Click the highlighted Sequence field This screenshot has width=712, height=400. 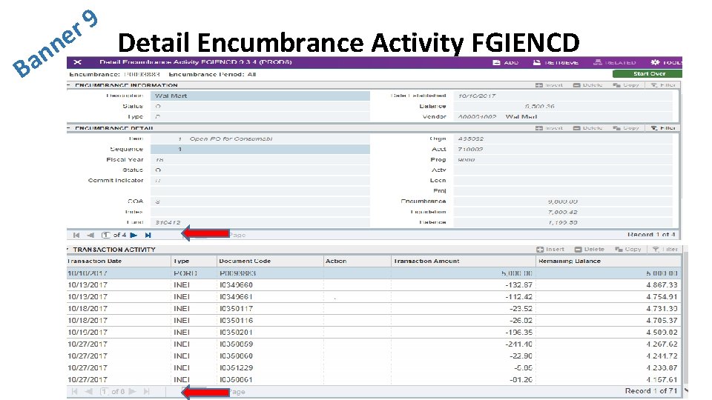click(x=260, y=149)
